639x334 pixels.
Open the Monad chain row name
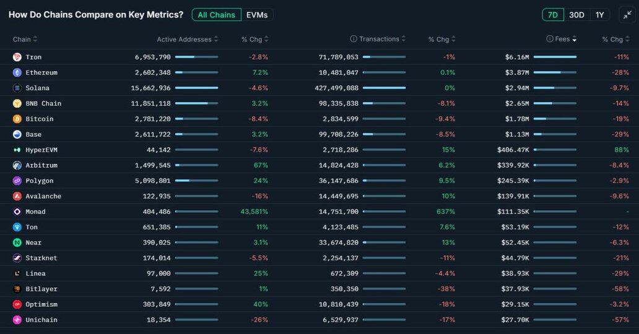[35, 212]
